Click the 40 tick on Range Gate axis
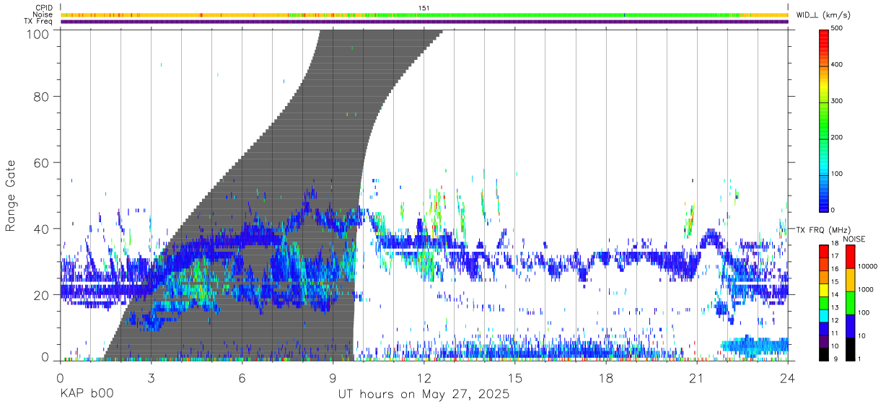 click(40, 229)
